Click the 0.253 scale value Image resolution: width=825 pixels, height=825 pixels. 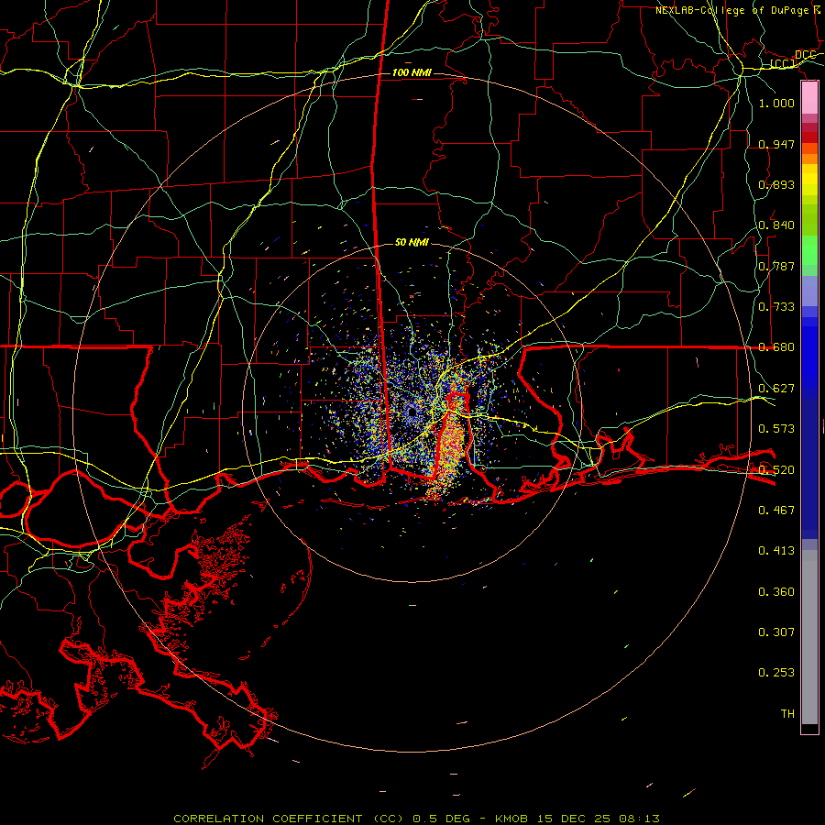(776, 673)
